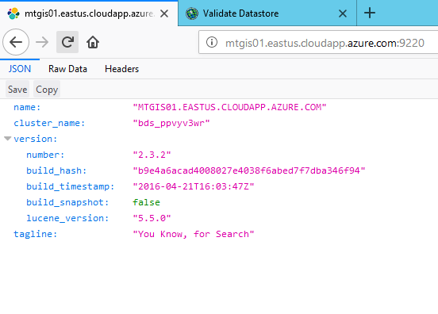This screenshot has width=438, height=314.
Task: Copy the JSON with the Copy button
Action: [47, 90]
